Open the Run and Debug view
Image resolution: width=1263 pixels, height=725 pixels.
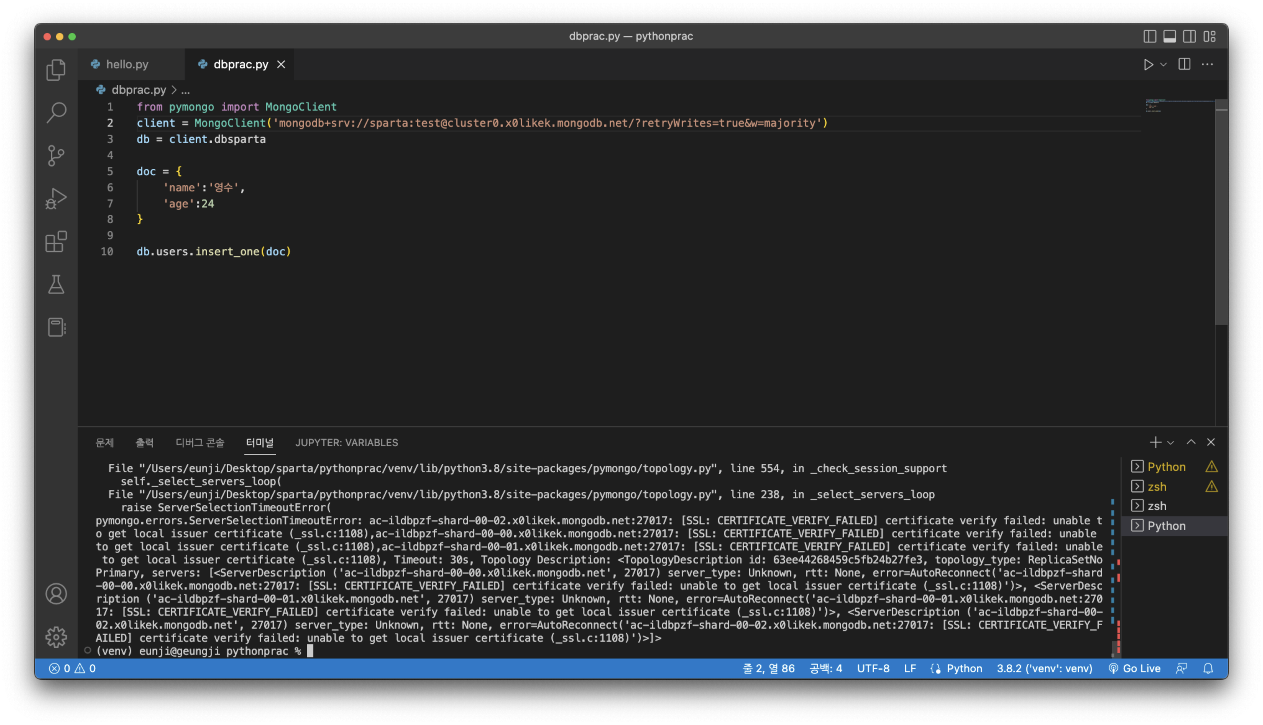coord(56,199)
